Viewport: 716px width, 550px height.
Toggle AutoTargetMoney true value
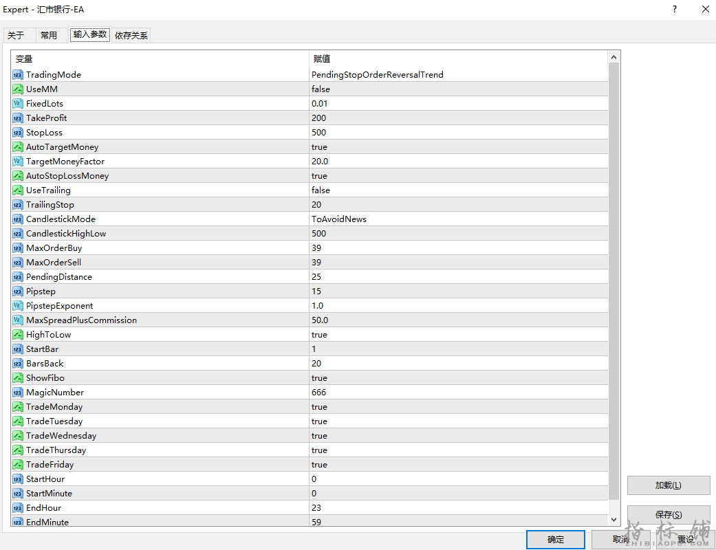click(319, 147)
